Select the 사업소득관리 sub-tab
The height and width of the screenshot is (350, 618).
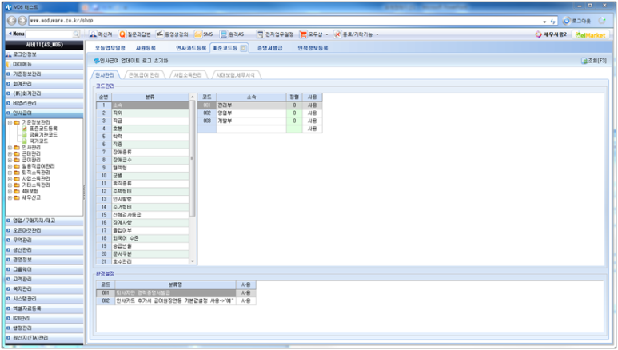coord(188,75)
